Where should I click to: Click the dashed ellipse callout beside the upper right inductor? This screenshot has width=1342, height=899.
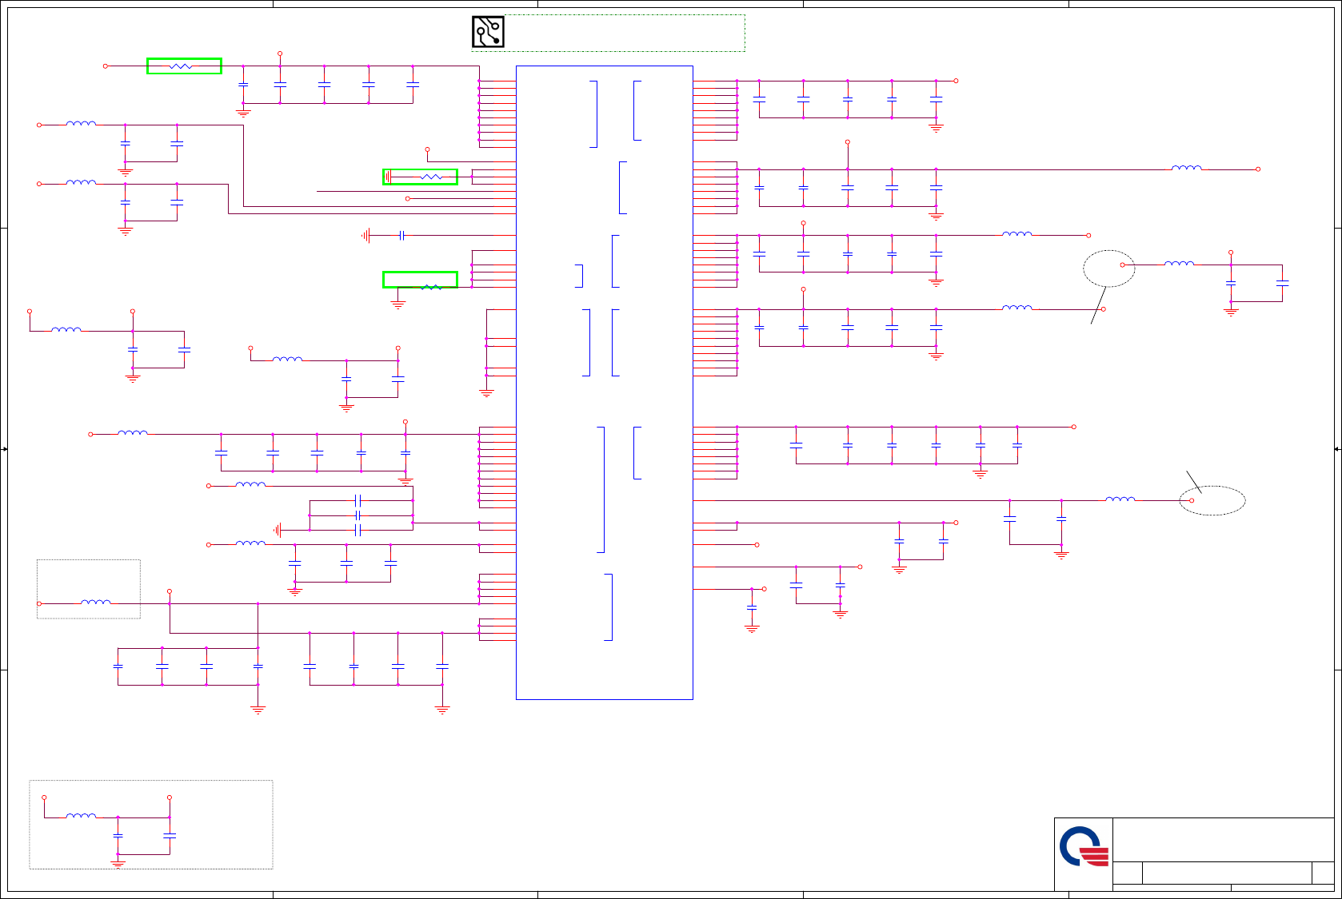click(1109, 269)
